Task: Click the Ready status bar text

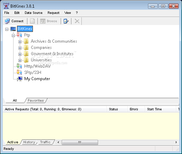Action: (x=9, y=149)
